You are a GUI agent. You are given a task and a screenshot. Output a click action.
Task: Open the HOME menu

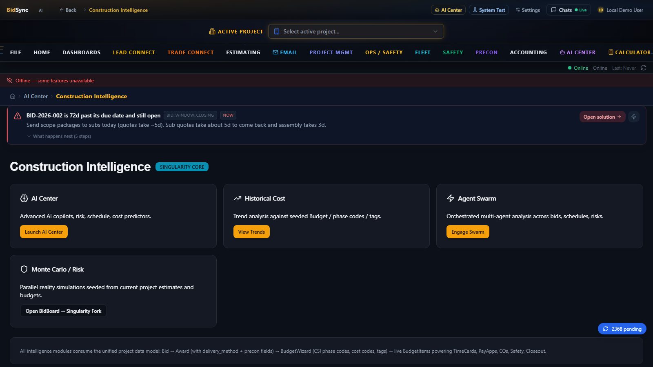point(42,52)
